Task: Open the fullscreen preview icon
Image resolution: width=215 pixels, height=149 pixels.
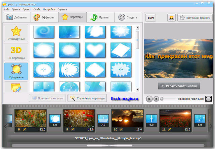Action: (208, 99)
